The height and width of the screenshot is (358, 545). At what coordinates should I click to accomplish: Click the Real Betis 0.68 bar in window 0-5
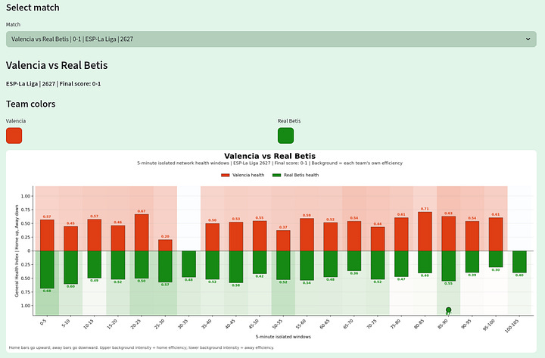47,269
